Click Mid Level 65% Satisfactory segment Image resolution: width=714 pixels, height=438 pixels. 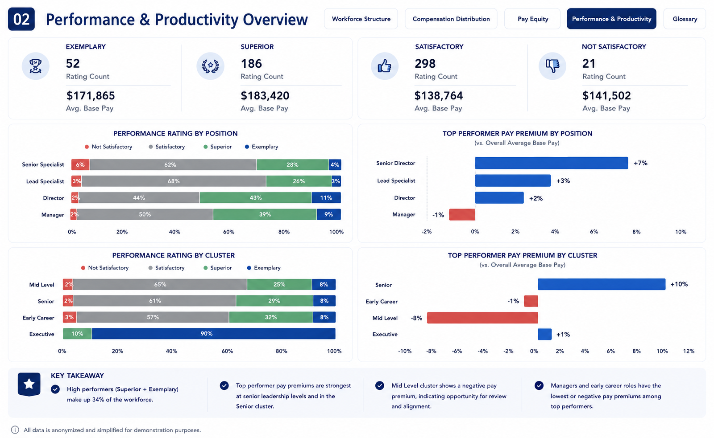pos(160,284)
